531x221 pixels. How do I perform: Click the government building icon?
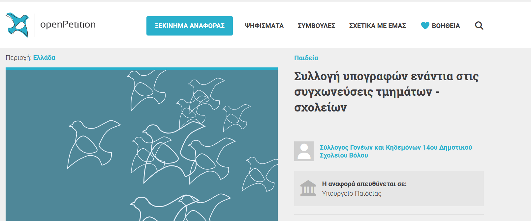[308, 188]
